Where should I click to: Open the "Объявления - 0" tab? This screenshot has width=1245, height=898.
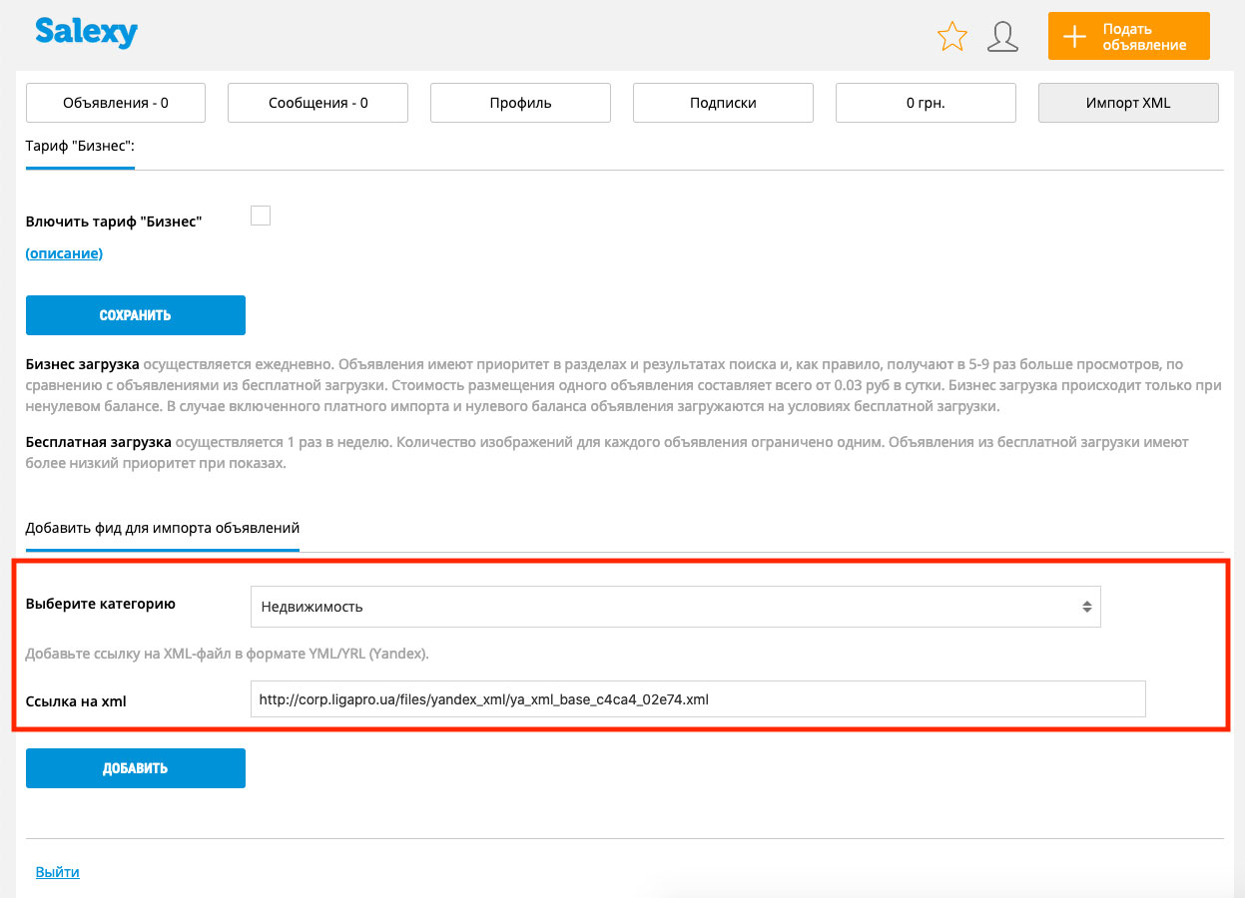point(115,103)
